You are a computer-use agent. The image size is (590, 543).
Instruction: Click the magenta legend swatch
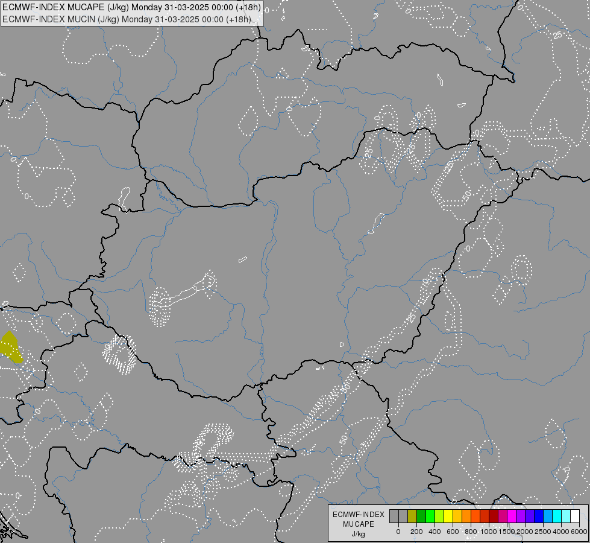(x=512, y=516)
